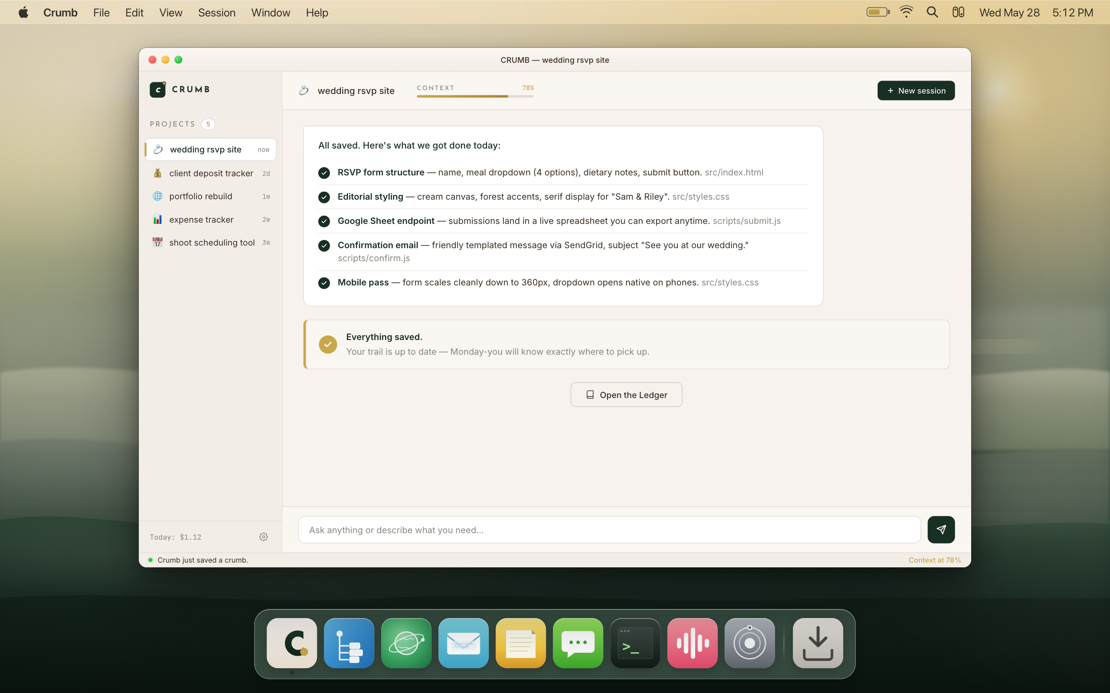The width and height of the screenshot is (1110, 693).
Task: Click the date and time in menu bar
Action: click(x=1036, y=13)
